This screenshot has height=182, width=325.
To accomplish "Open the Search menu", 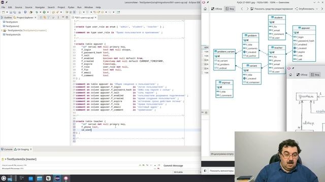I will click(51, 7).
